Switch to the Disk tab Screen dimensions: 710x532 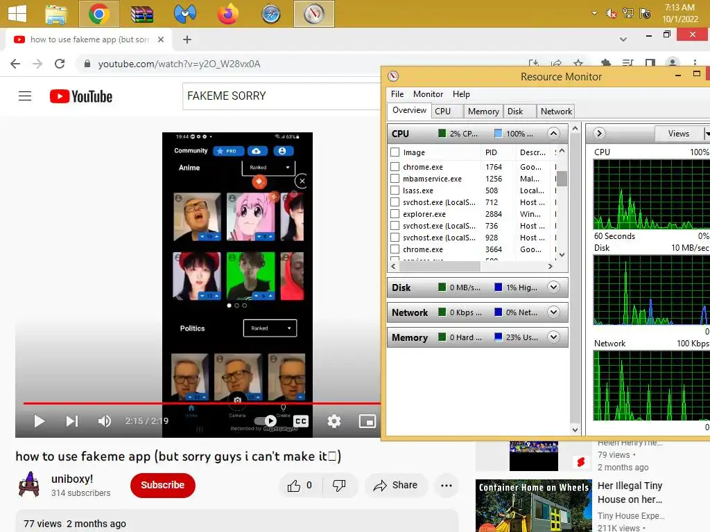click(519, 112)
